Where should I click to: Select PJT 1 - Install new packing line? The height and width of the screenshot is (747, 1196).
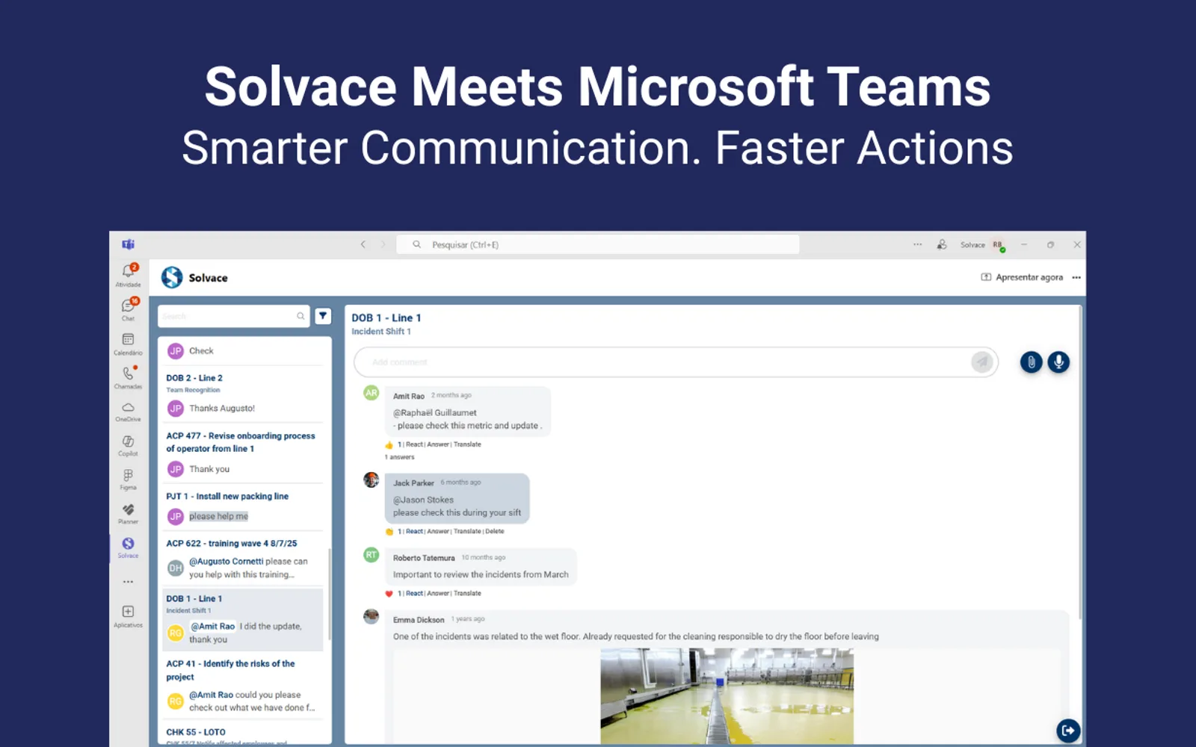244,508
